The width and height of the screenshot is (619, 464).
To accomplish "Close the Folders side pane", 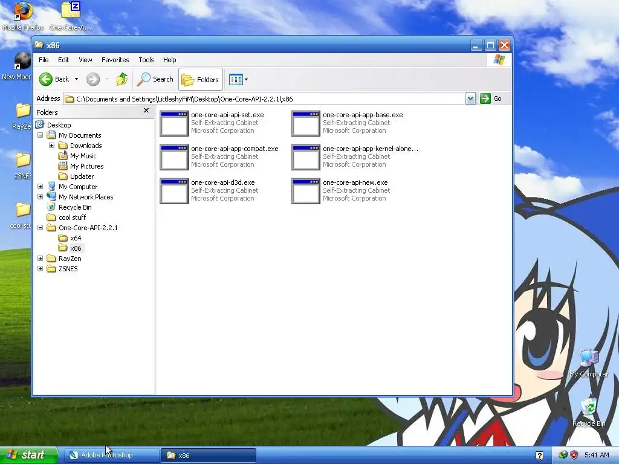I will 146,111.
